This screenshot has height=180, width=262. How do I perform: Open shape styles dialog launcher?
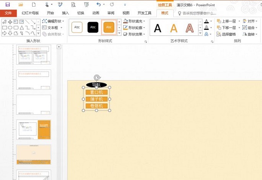click(146, 42)
